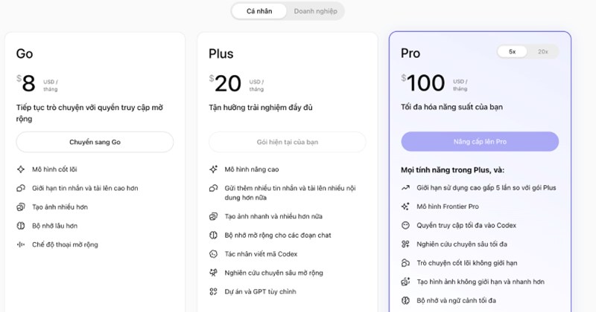Click the Plus plan title
This screenshot has height=312, width=596.
pos(221,53)
